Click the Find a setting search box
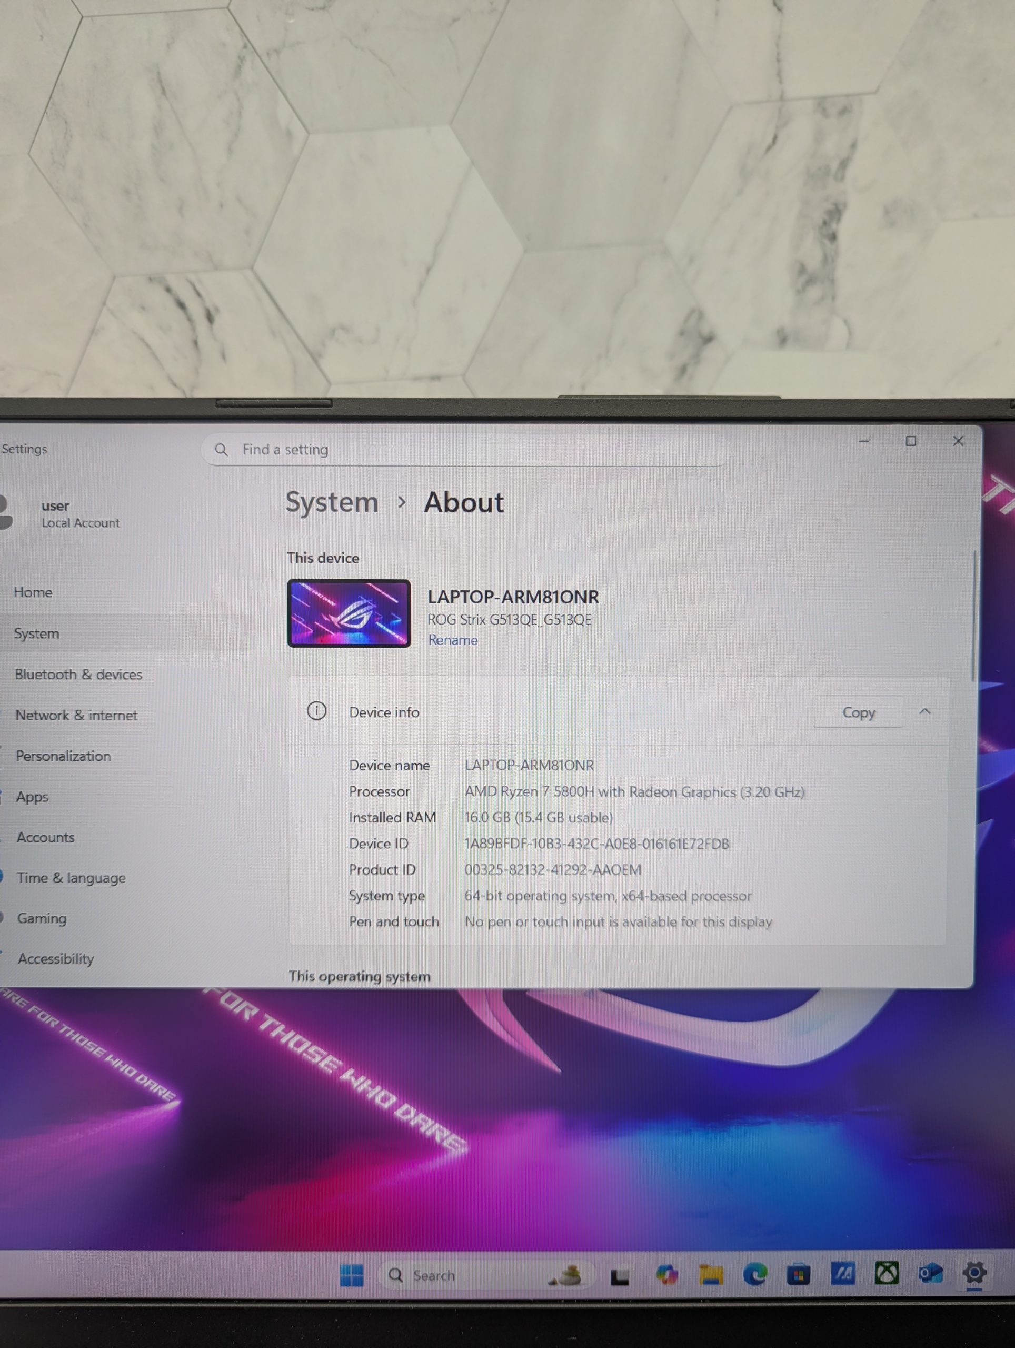 pyautogui.click(x=466, y=450)
